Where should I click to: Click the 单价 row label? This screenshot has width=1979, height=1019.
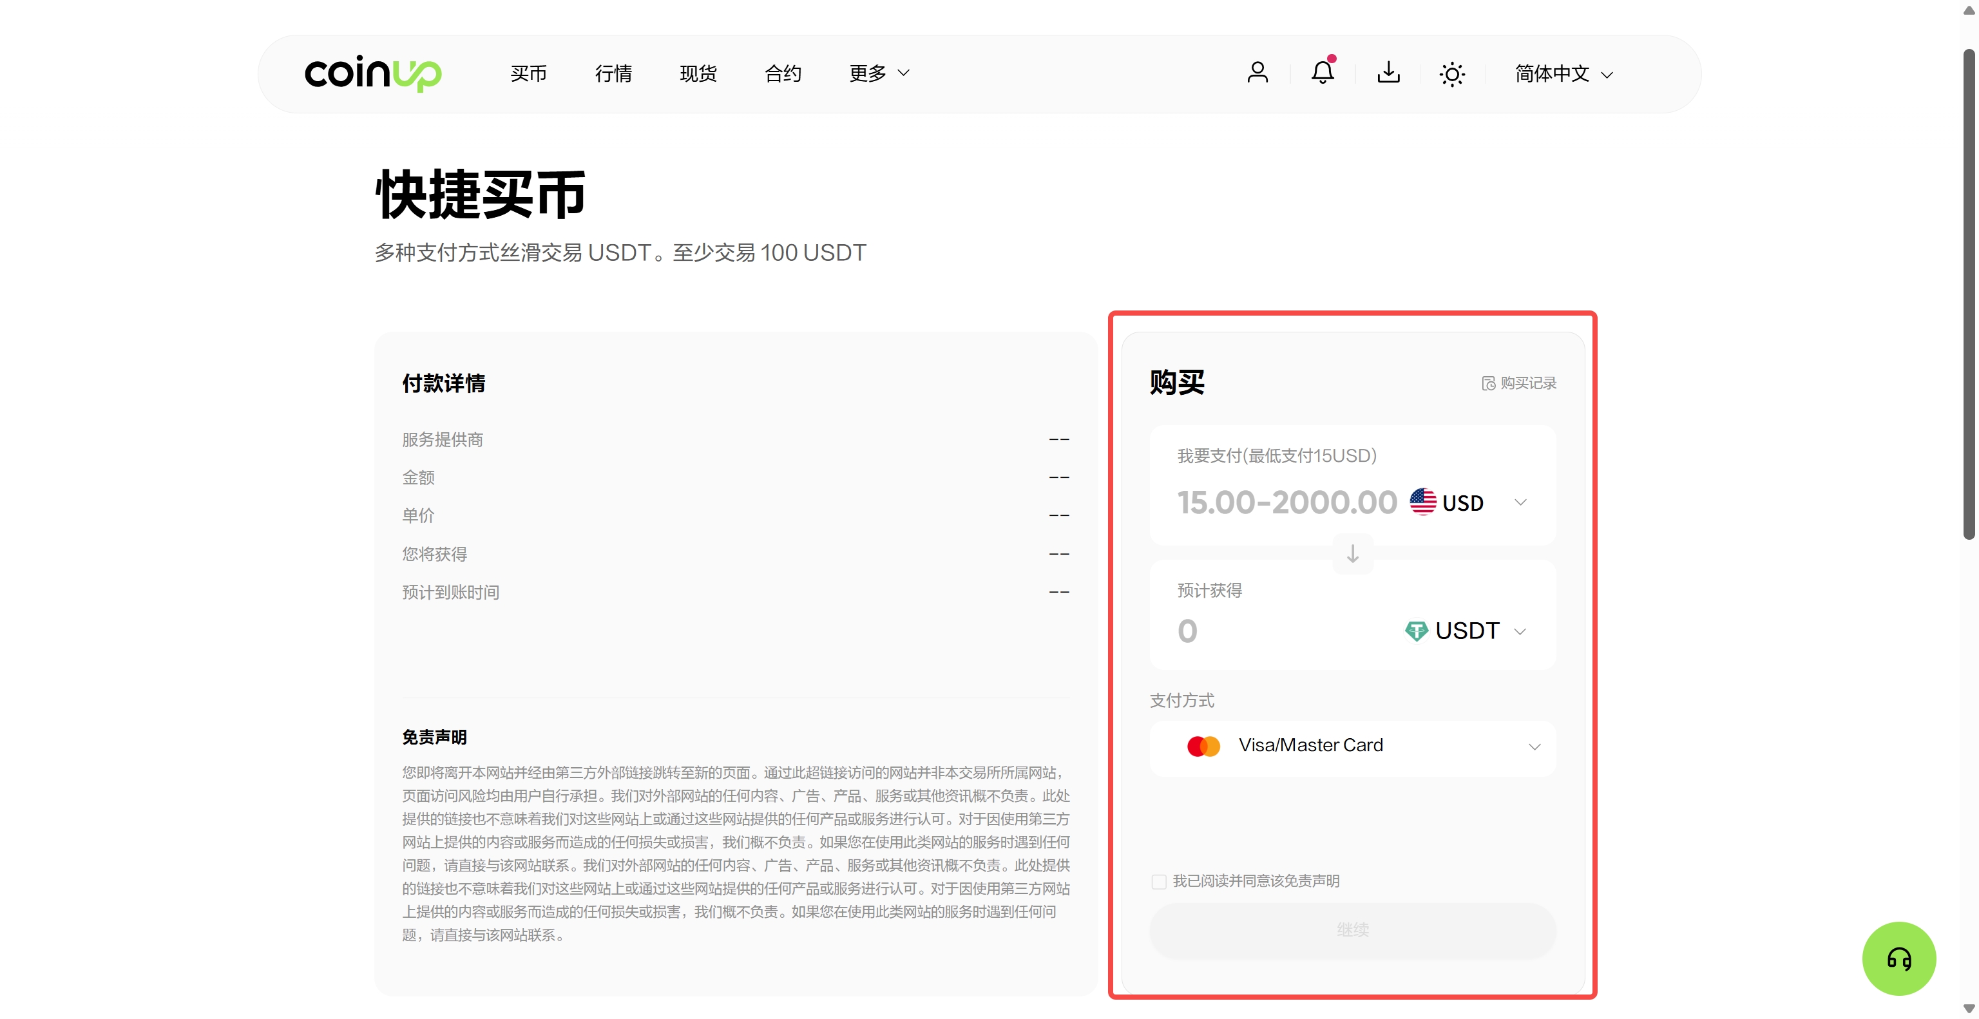coord(418,515)
